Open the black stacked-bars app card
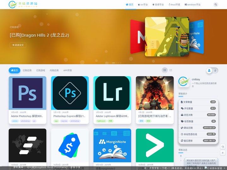Viewport: 227px width, 170px height. click(x=27, y=145)
